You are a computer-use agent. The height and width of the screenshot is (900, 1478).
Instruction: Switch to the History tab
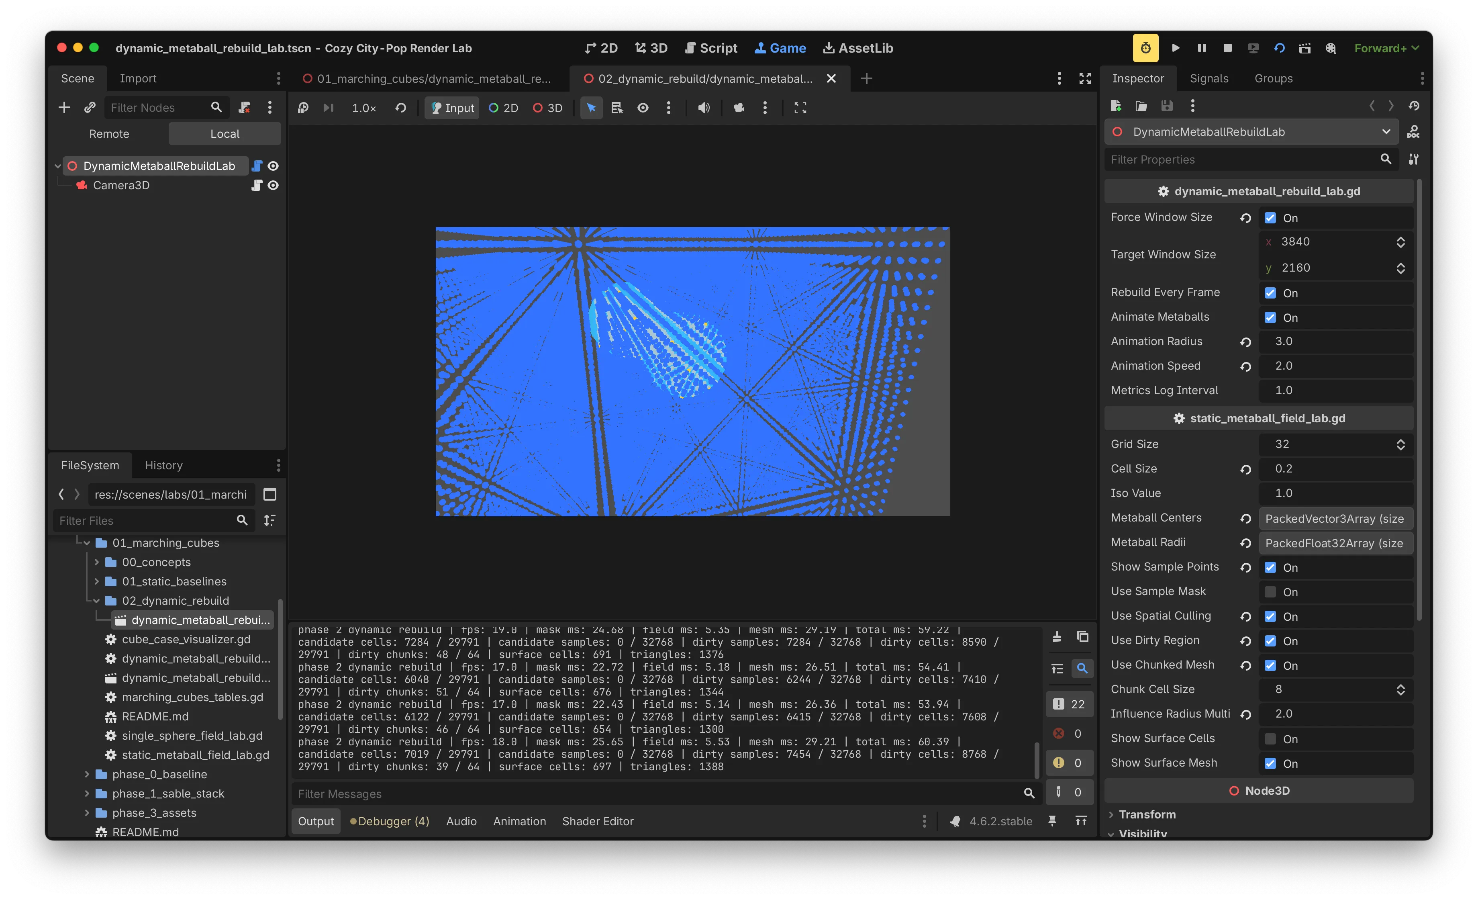tap(164, 465)
